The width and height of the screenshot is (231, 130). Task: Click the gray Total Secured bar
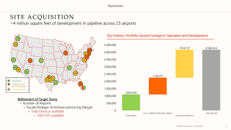(211, 80)
